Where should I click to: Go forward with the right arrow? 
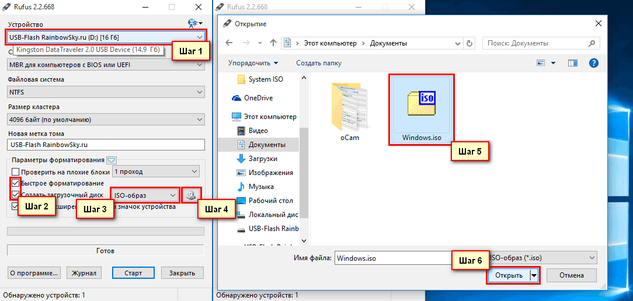[245, 43]
